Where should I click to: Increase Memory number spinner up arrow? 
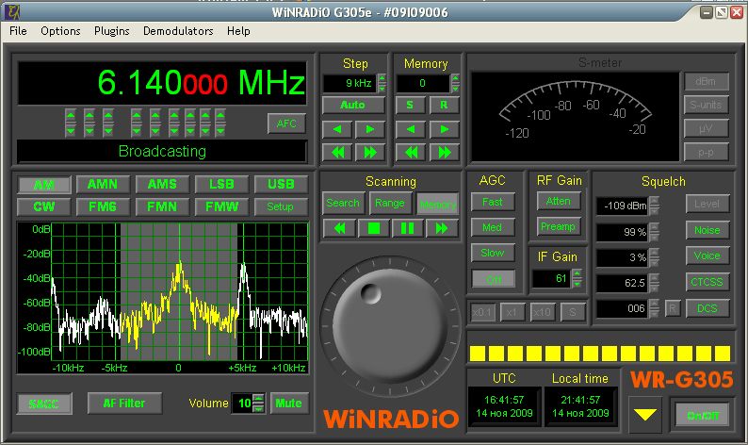click(456, 78)
